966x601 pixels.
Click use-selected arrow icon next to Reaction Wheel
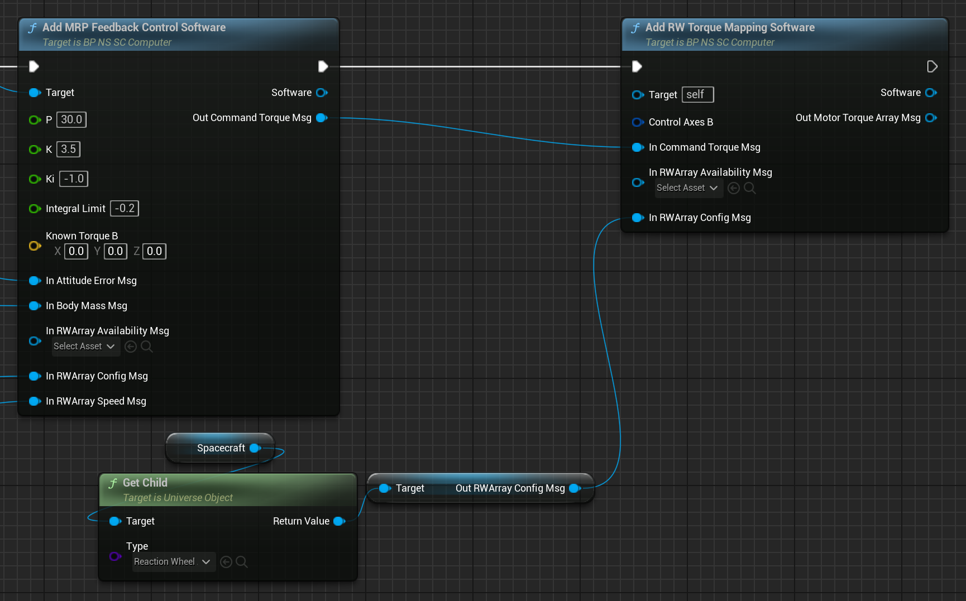click(226, 562)
